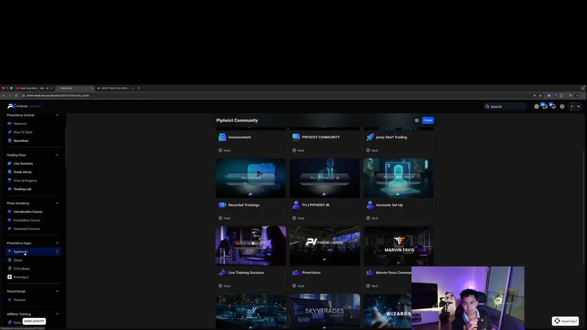The width and height of the screenshot is (587, 330).
Task: Open the Accounts Set Up thumbnail
Action: [399, 178]
